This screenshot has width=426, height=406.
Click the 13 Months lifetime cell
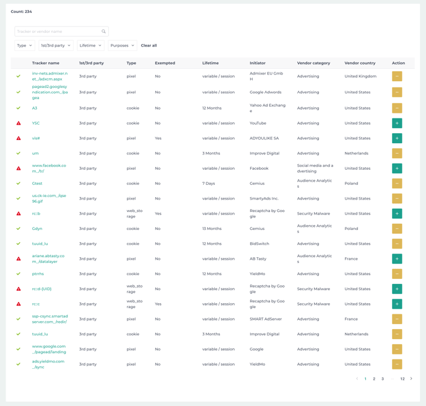click(212, 229)
